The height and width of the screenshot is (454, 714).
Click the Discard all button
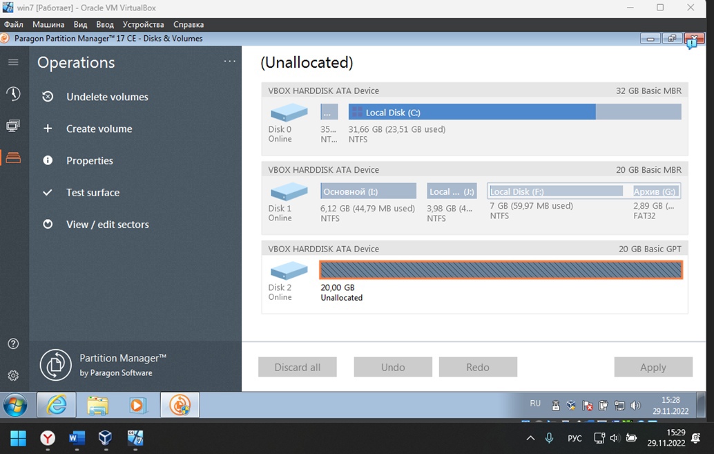point(298,367)
